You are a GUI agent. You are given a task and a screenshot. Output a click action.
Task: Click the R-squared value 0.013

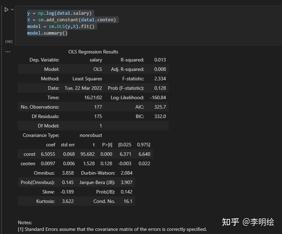(x=160, y=60)
